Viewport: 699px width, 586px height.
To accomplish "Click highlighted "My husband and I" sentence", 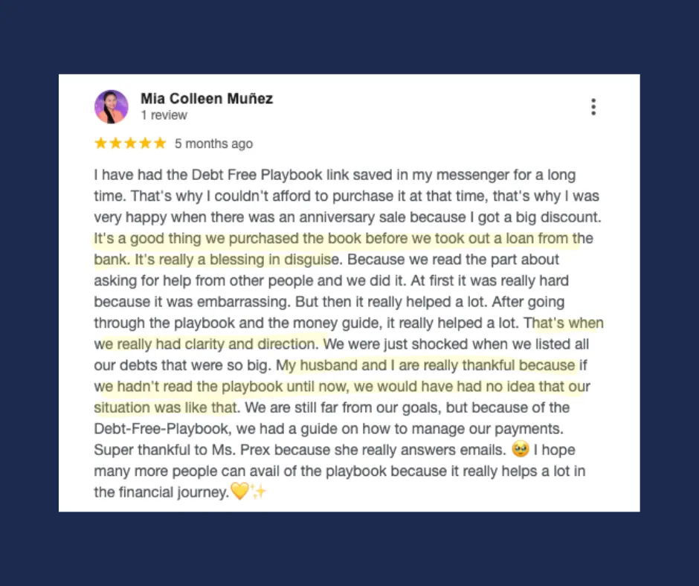I will [331, 365].
